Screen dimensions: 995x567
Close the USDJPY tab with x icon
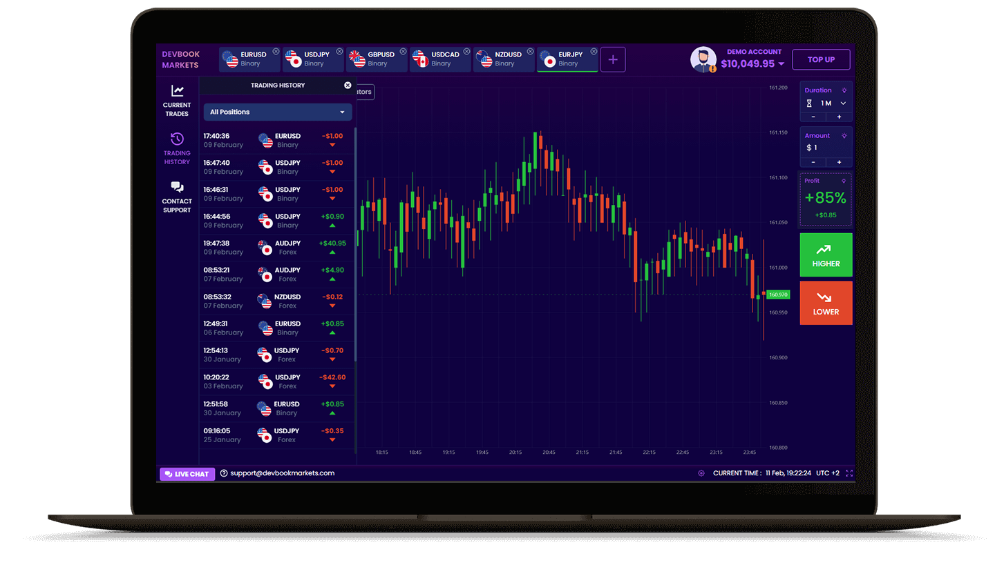click(339, 51)
